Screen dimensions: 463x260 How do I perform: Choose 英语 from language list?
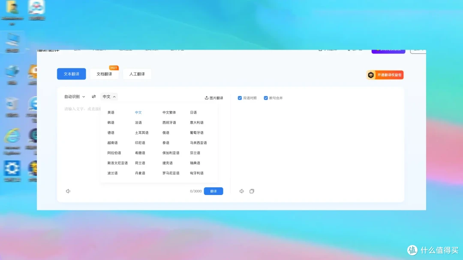[x=111, y=112]
